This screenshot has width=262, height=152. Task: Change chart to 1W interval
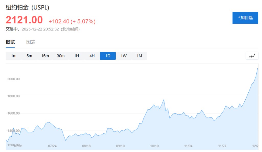124,56
